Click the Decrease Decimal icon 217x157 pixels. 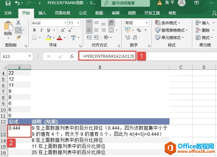[135, 37]
